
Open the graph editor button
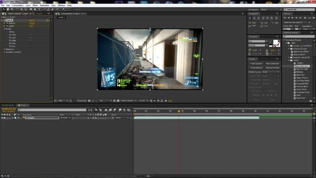(129, 110)
